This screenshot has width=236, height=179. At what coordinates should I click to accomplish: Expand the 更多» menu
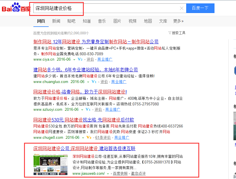[178, 21]
